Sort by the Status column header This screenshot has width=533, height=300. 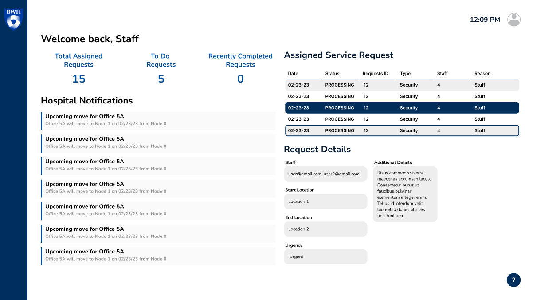click(x=332, y=74)
